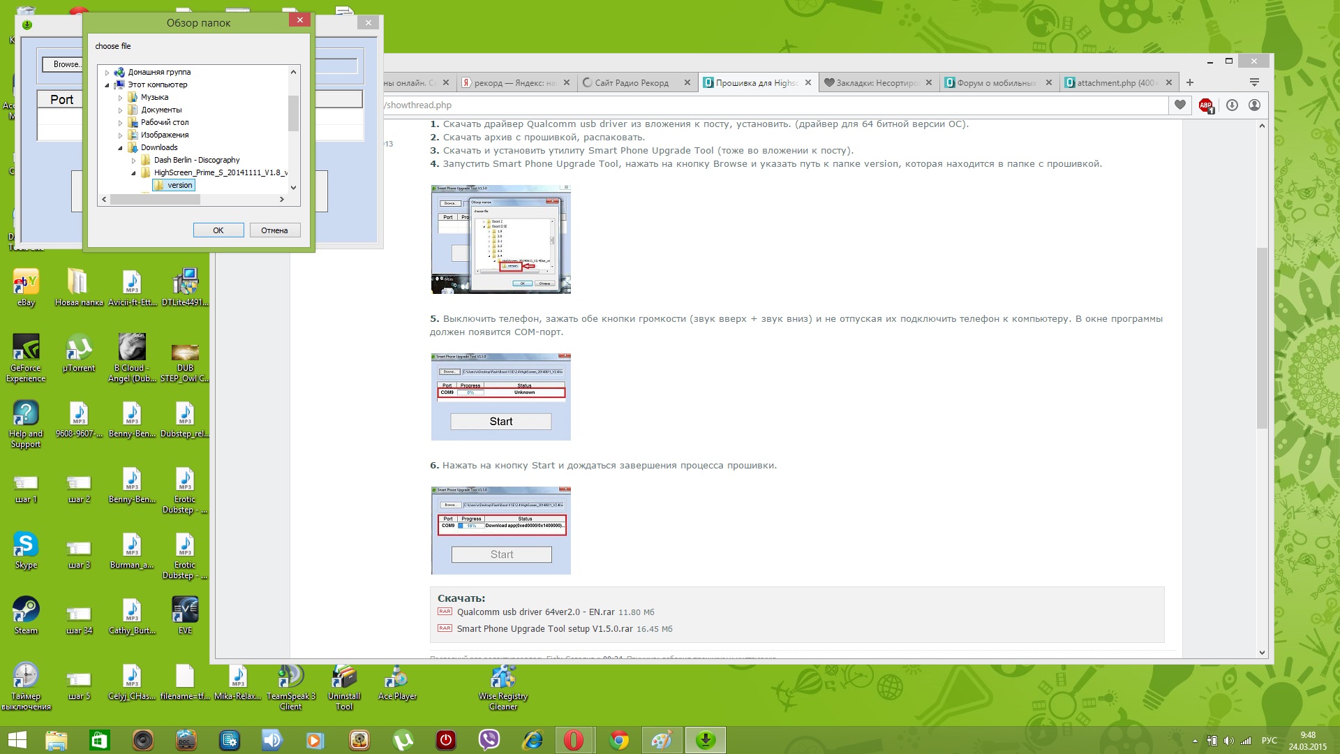Viewport: 1340px width, 754px height.
Task: Click Google Chrome taskbar icon
Action: [x=619, y=740]
